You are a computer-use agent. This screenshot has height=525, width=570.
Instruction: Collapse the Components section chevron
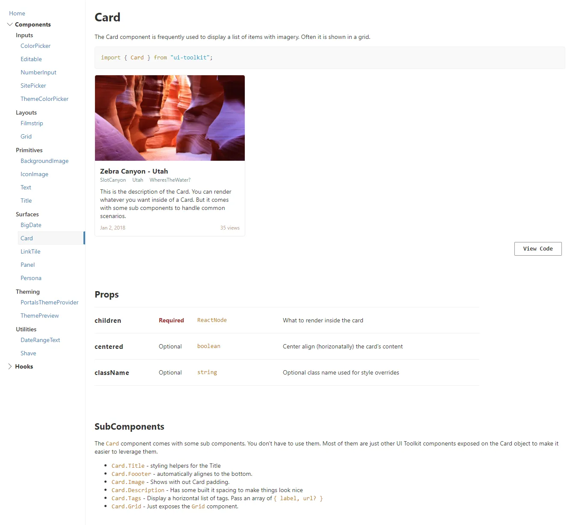click(x=10, y=24)
